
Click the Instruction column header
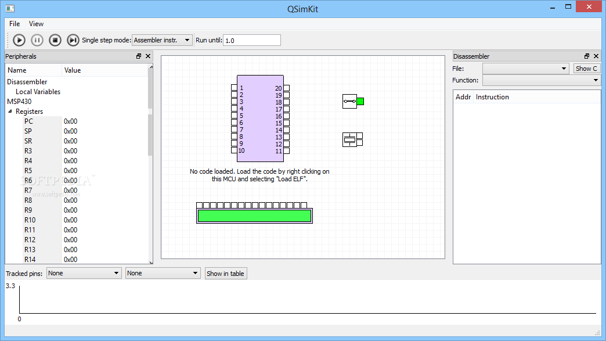click(x=537, y=97)
